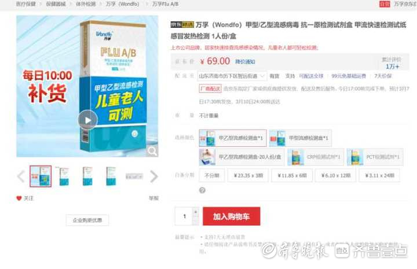Open the 万孚 (Wondfo) breadcrumb item
This screenshot has height=269, width=417.
122,4
